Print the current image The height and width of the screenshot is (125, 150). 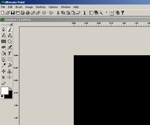click(28, 13)
